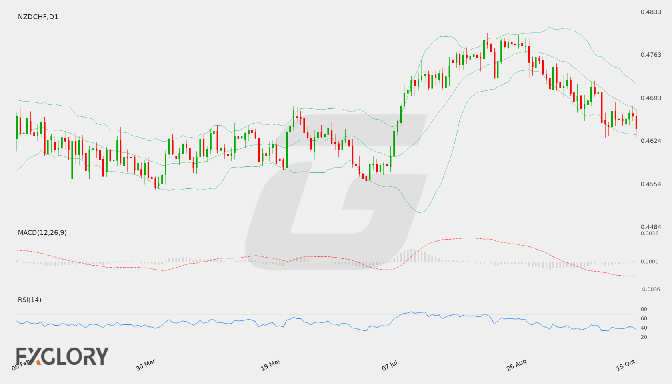Click the RSI scale value 20

point(644,337)
